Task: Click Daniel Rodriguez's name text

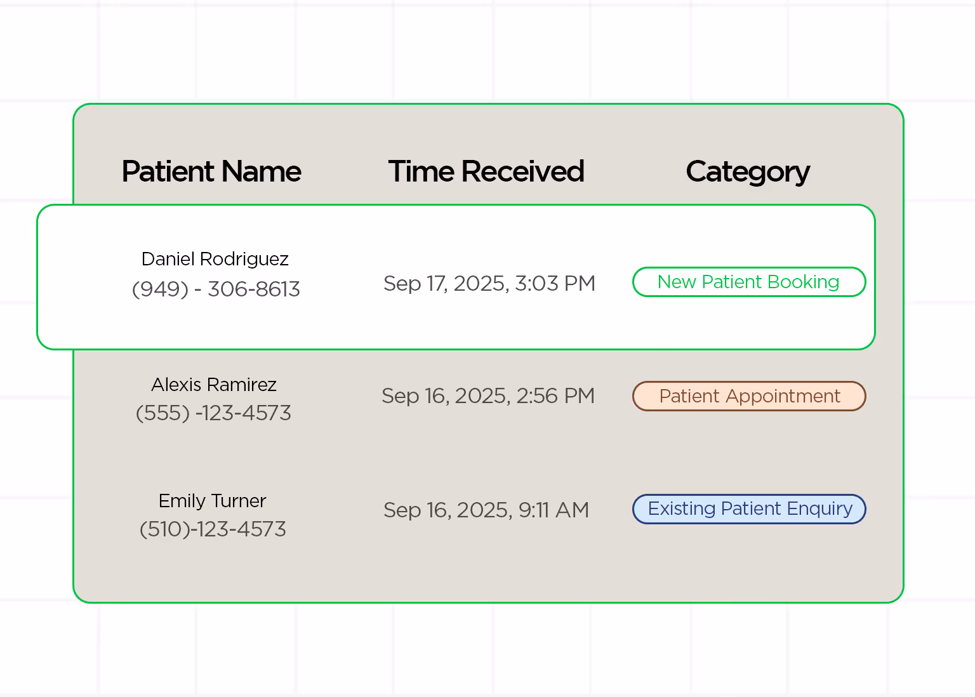Action: [x=215, y=259]
